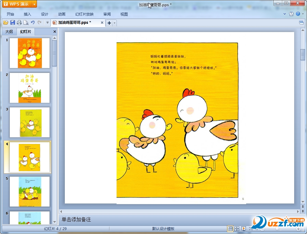Image resolution: width=307 pixels, height=234 pixels.
Task: Switch to slide sorter view icon
Action: (x=237, y=229)
